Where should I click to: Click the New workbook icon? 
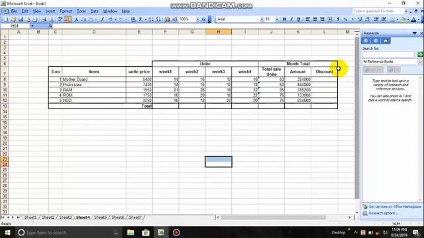click(6, 19)
